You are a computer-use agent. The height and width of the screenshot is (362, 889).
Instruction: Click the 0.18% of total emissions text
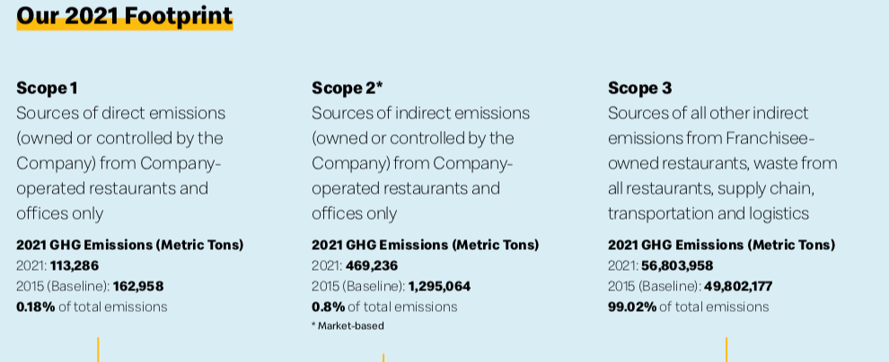point(92,307)
